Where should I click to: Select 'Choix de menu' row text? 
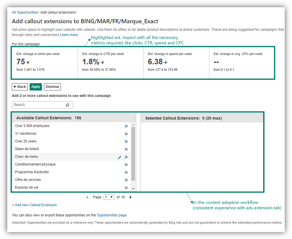tap(26, 157)
